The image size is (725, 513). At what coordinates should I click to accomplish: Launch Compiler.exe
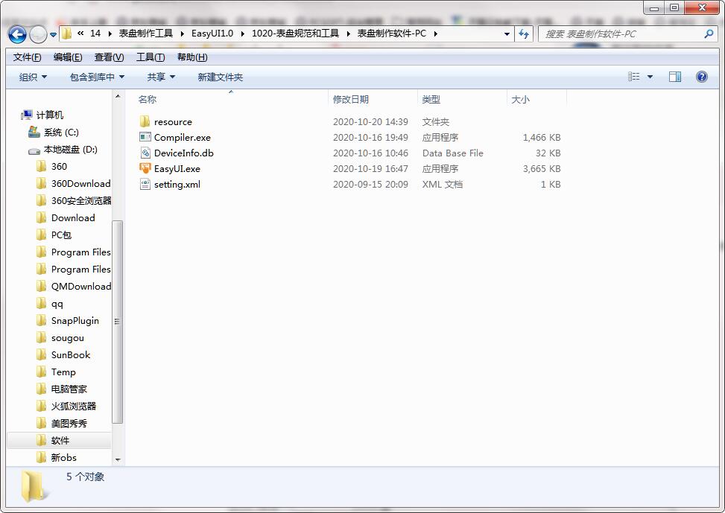tap(181, 137)
